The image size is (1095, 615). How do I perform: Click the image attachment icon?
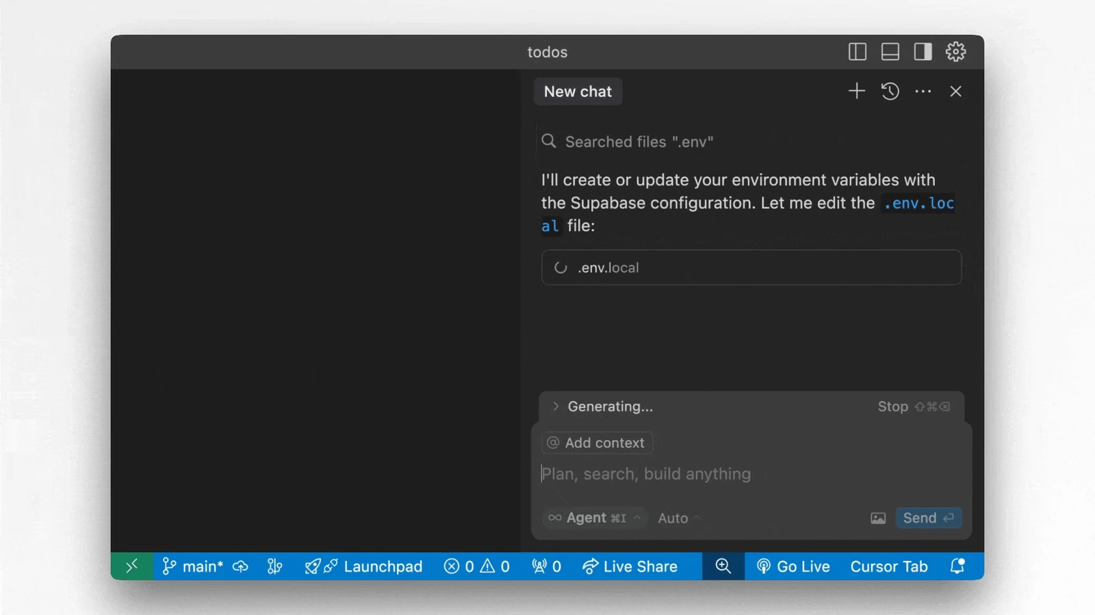tap(878, 518)
